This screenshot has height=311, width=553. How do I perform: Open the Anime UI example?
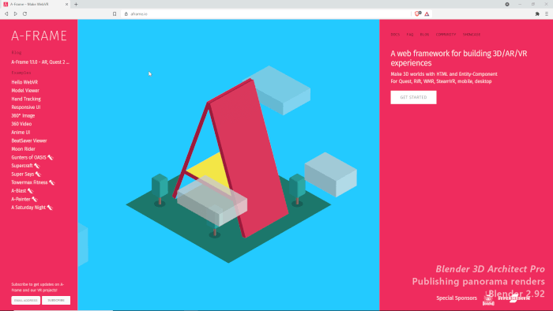click(21, 133)
